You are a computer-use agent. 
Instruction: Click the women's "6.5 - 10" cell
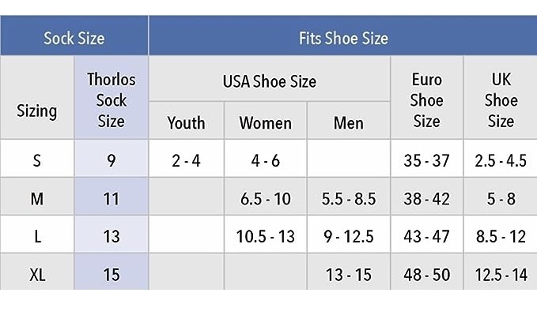265,199
